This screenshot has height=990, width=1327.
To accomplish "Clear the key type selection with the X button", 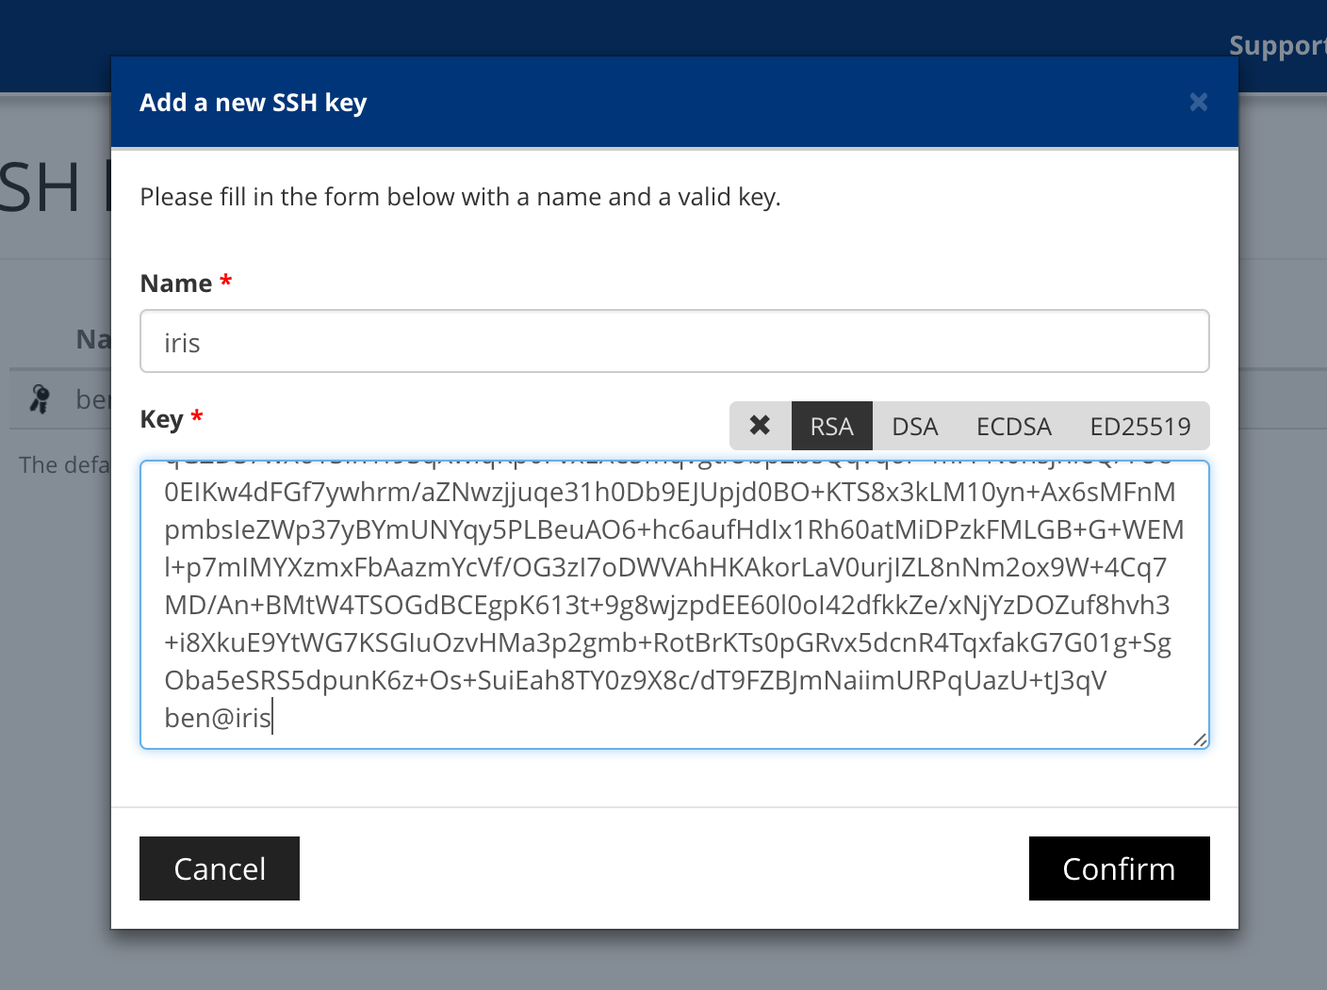I will pos(760,426).
